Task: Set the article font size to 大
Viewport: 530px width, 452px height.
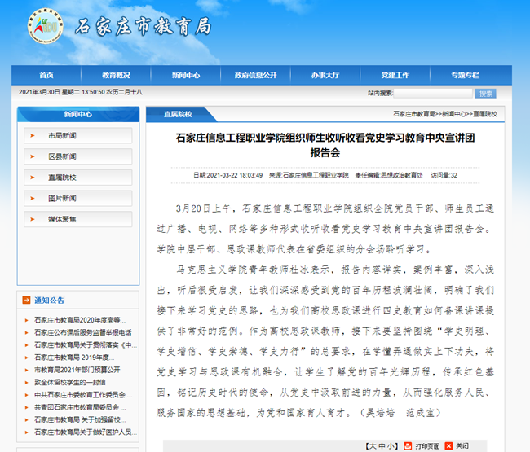Action: (372, 446)
